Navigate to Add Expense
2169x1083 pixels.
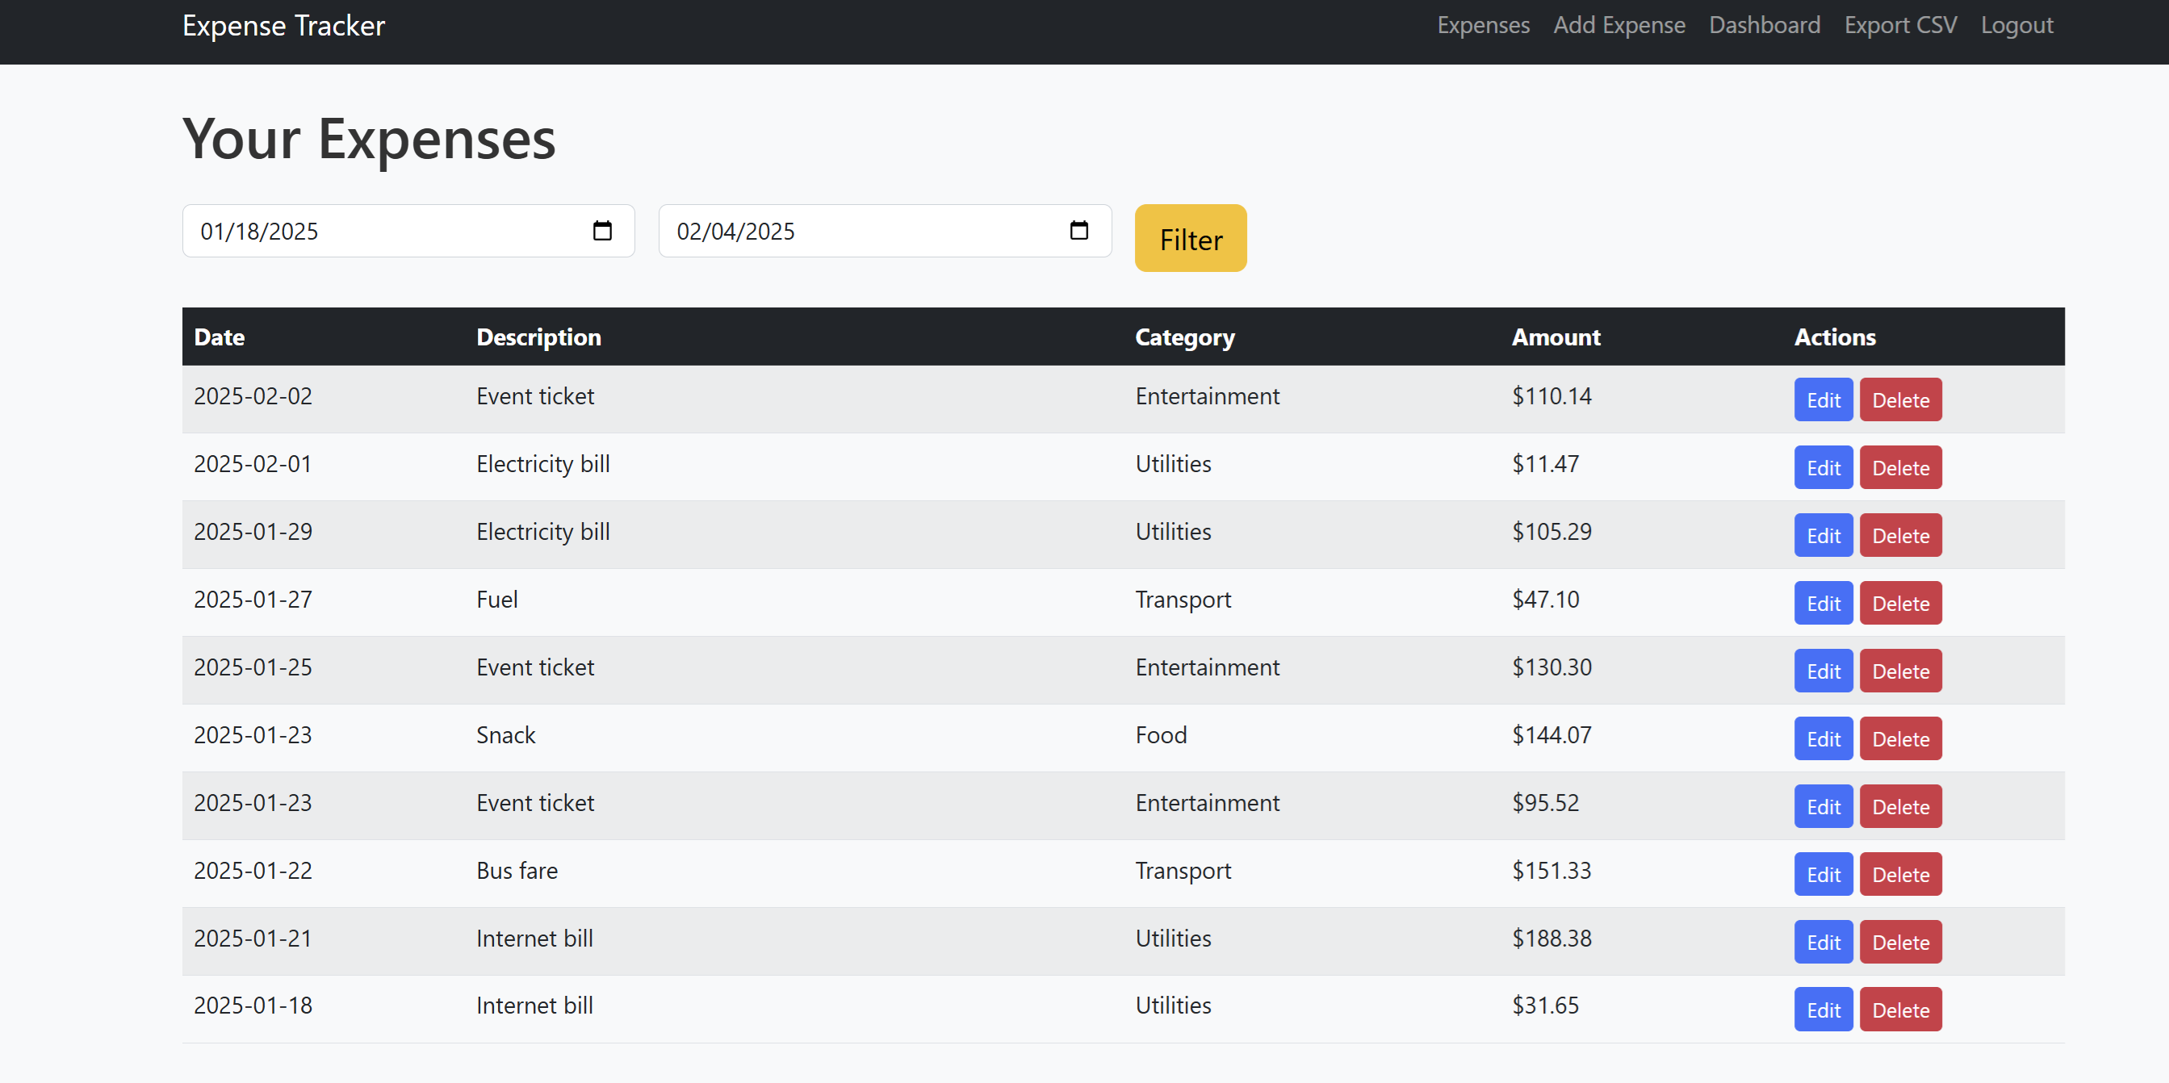pos(1619,25)
